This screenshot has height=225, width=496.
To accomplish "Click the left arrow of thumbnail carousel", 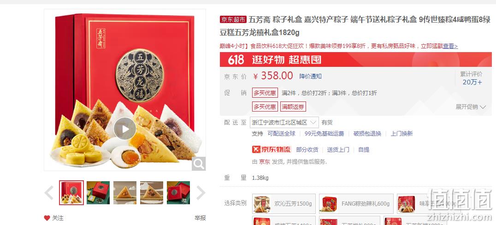I will pos(49,193).
